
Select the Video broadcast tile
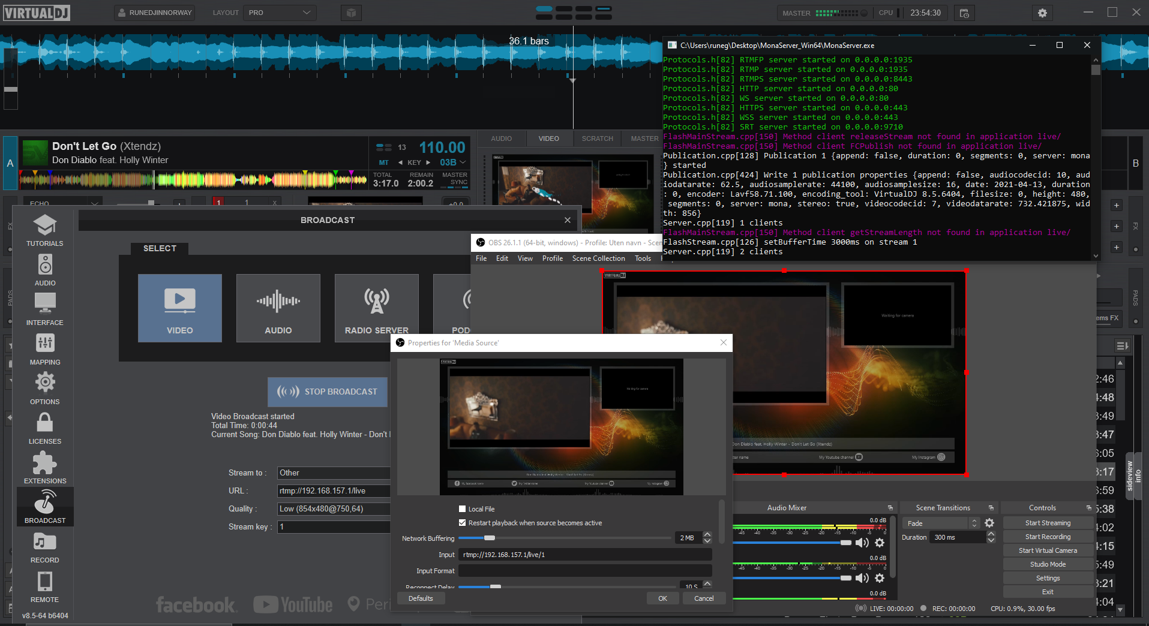pyautogui.click(x=180, y=308)
